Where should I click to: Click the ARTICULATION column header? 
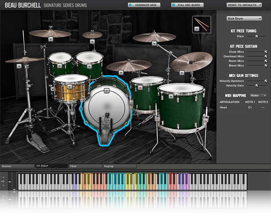pos(230,102)
